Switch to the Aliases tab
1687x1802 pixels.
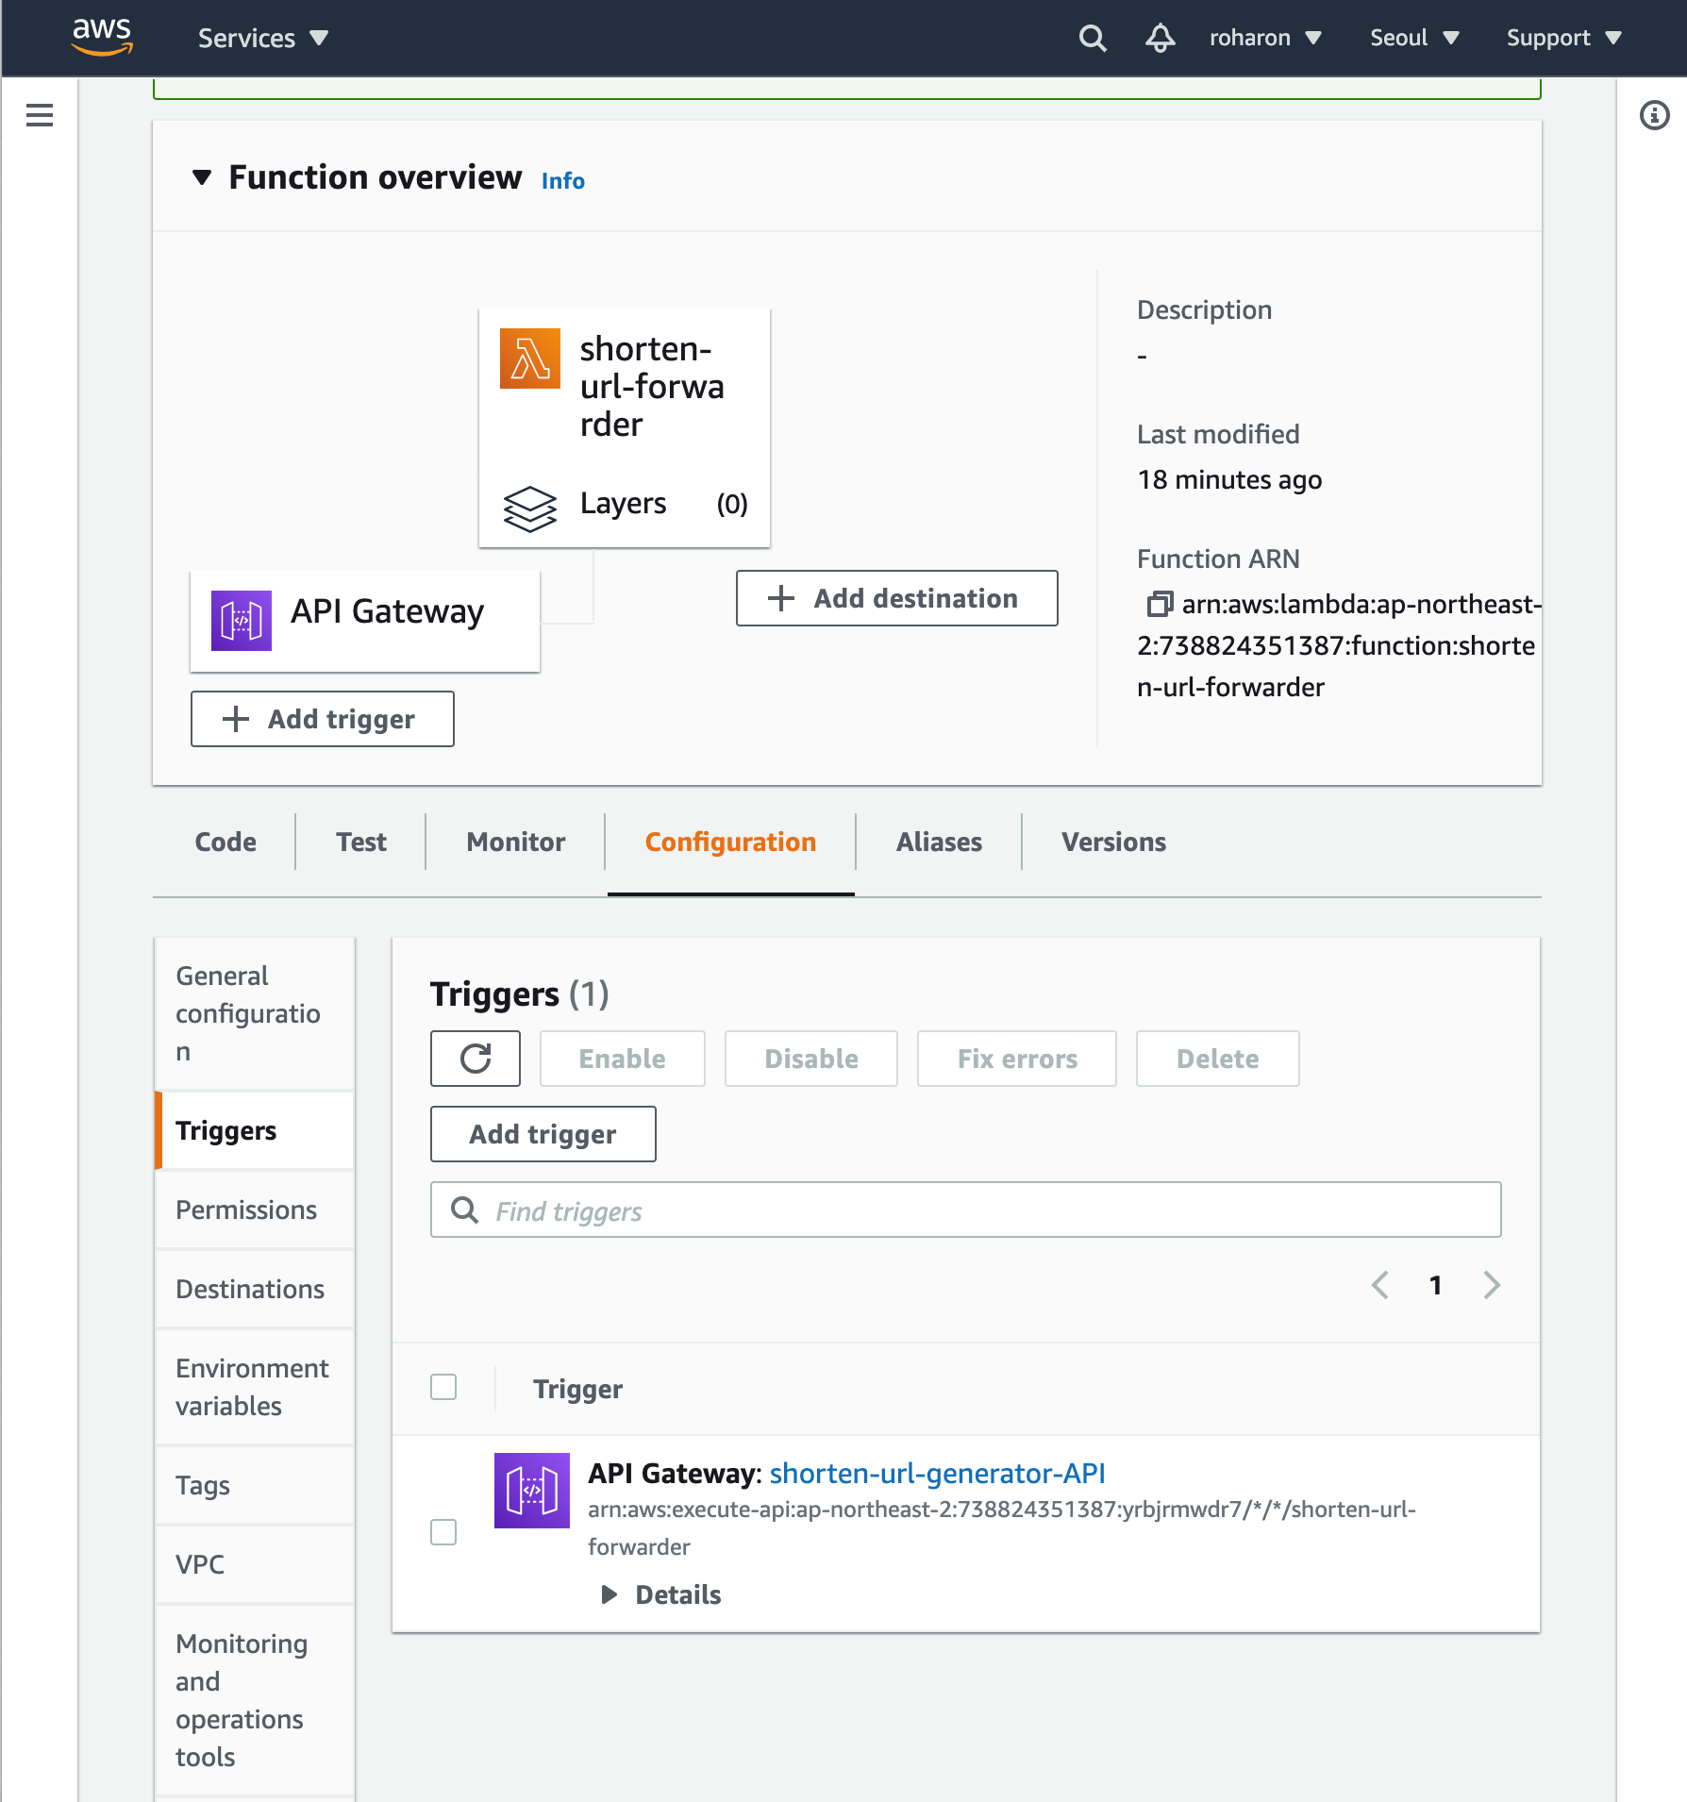939,842
